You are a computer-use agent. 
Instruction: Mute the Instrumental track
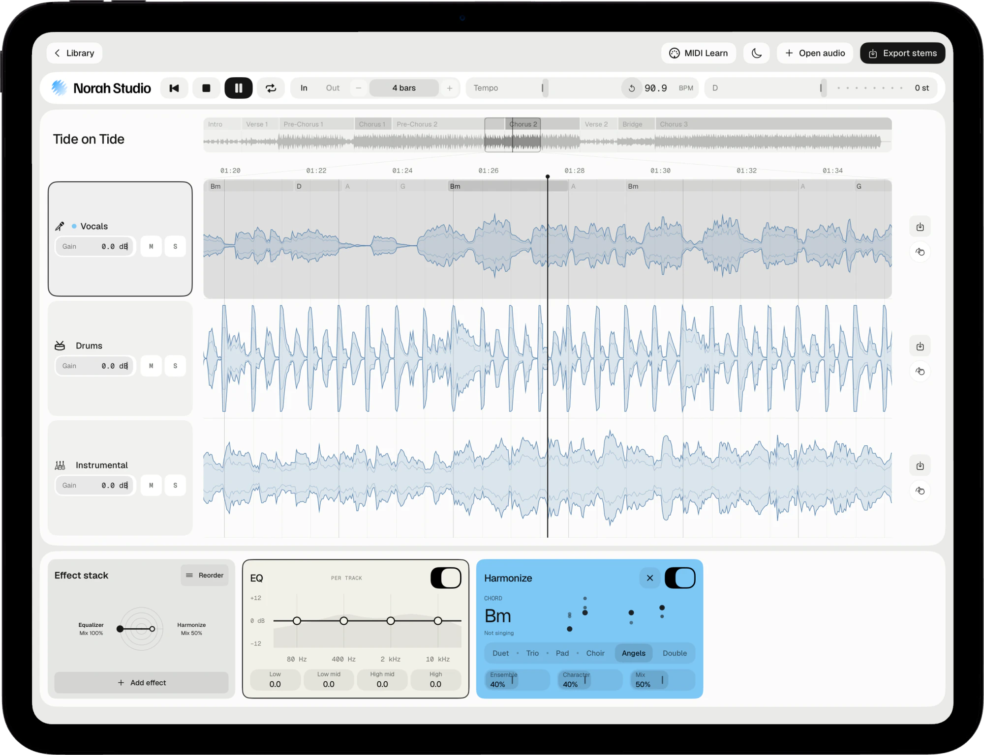[151, 486]
